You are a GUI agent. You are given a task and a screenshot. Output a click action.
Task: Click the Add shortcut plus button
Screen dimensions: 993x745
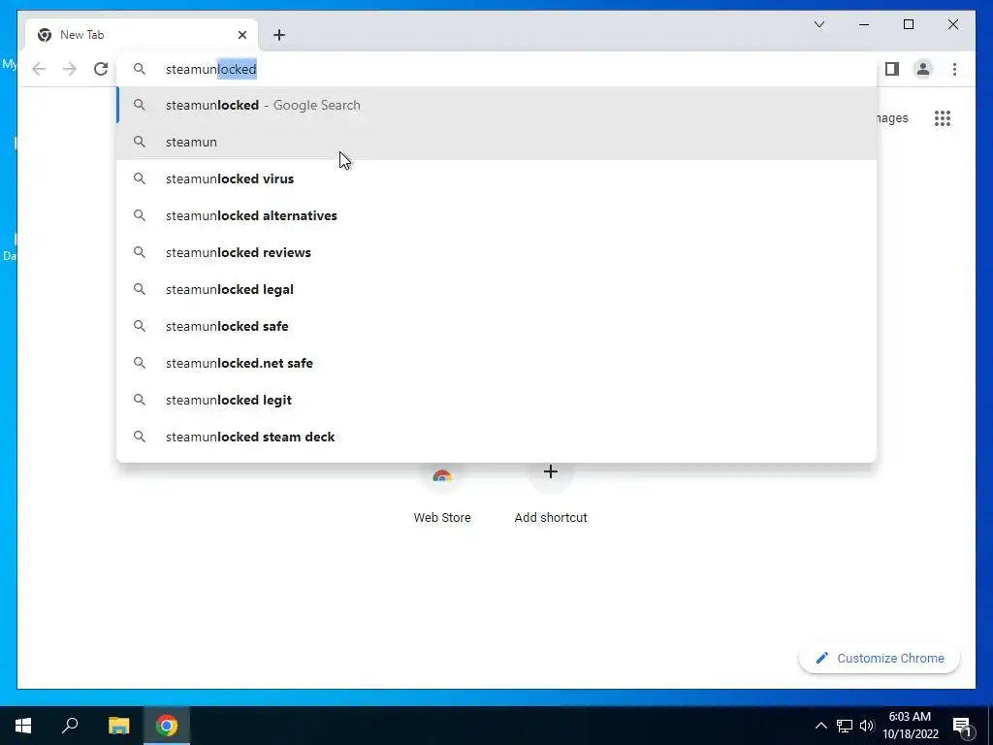tap(551, 472)
